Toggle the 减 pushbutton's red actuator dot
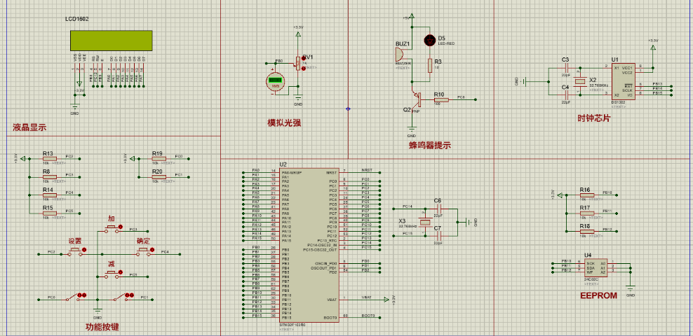The image size is (693, 336). click(121, 272)
